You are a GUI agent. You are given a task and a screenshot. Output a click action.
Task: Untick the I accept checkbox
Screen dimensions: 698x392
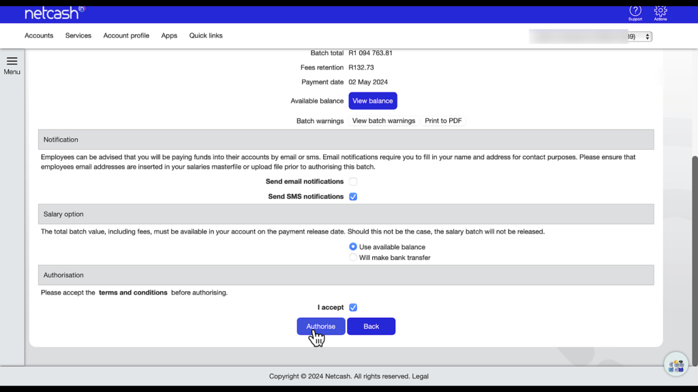[x=353, y=307]
